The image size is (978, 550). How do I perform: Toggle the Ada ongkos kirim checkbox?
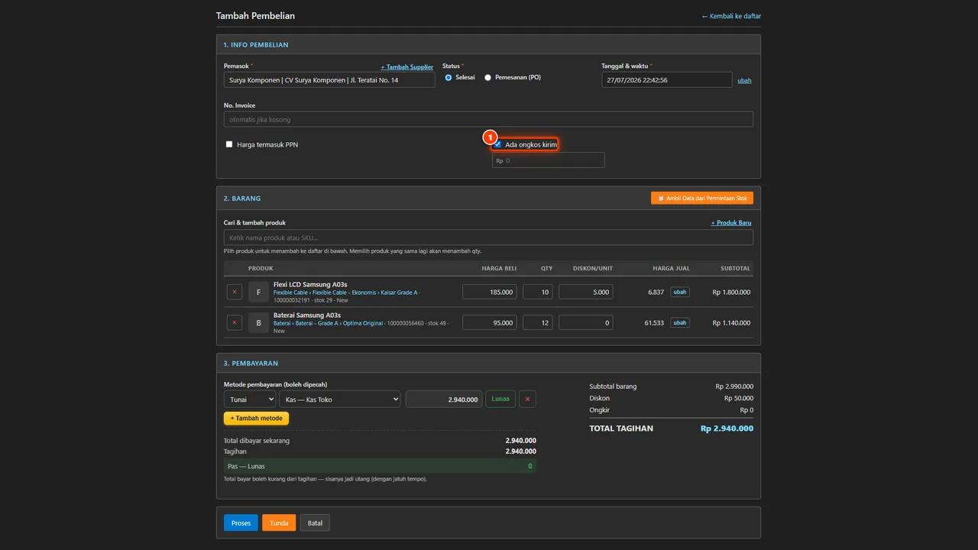click(497, 144)
